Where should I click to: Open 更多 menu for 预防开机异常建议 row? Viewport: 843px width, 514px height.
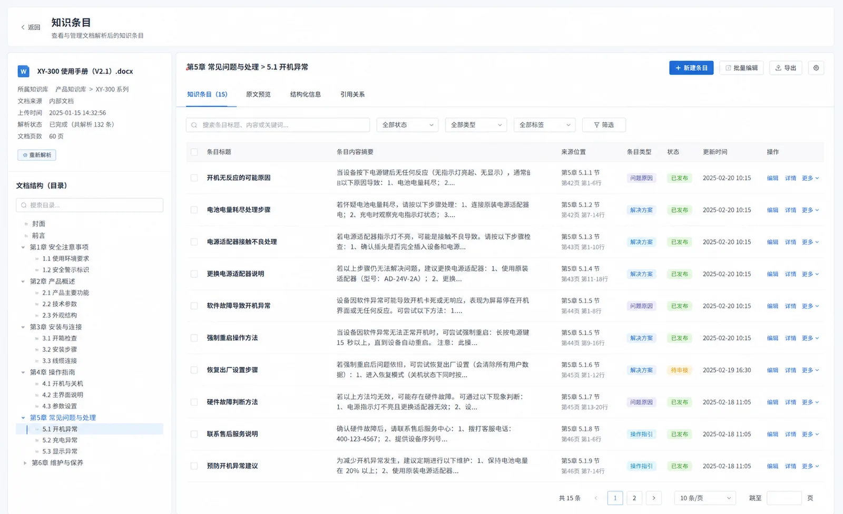pyautogui.click(x=810, y=466)
